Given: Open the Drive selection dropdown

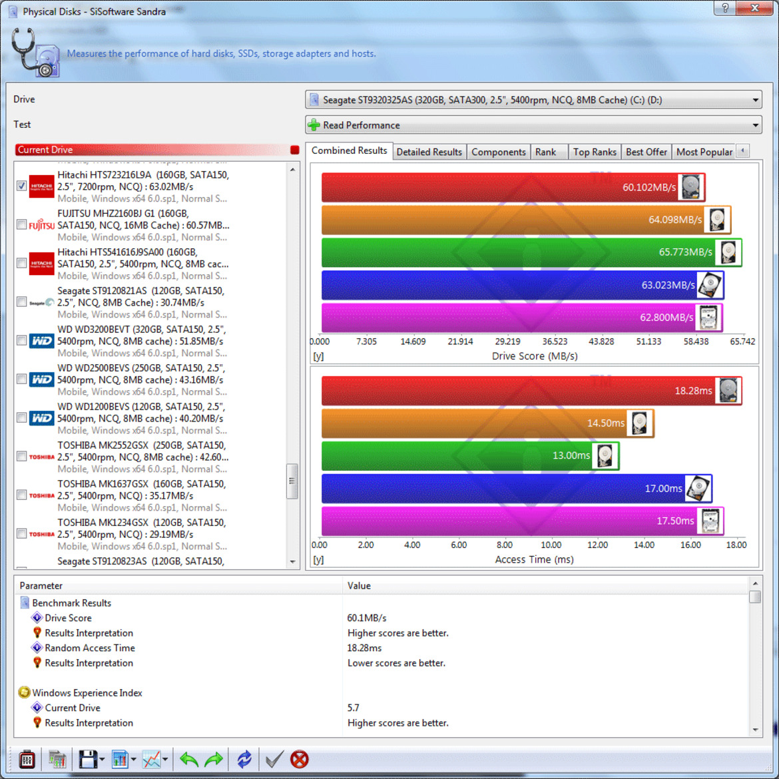Looking at the screenshot, I should pyautogui.click(x=533, y=100).
